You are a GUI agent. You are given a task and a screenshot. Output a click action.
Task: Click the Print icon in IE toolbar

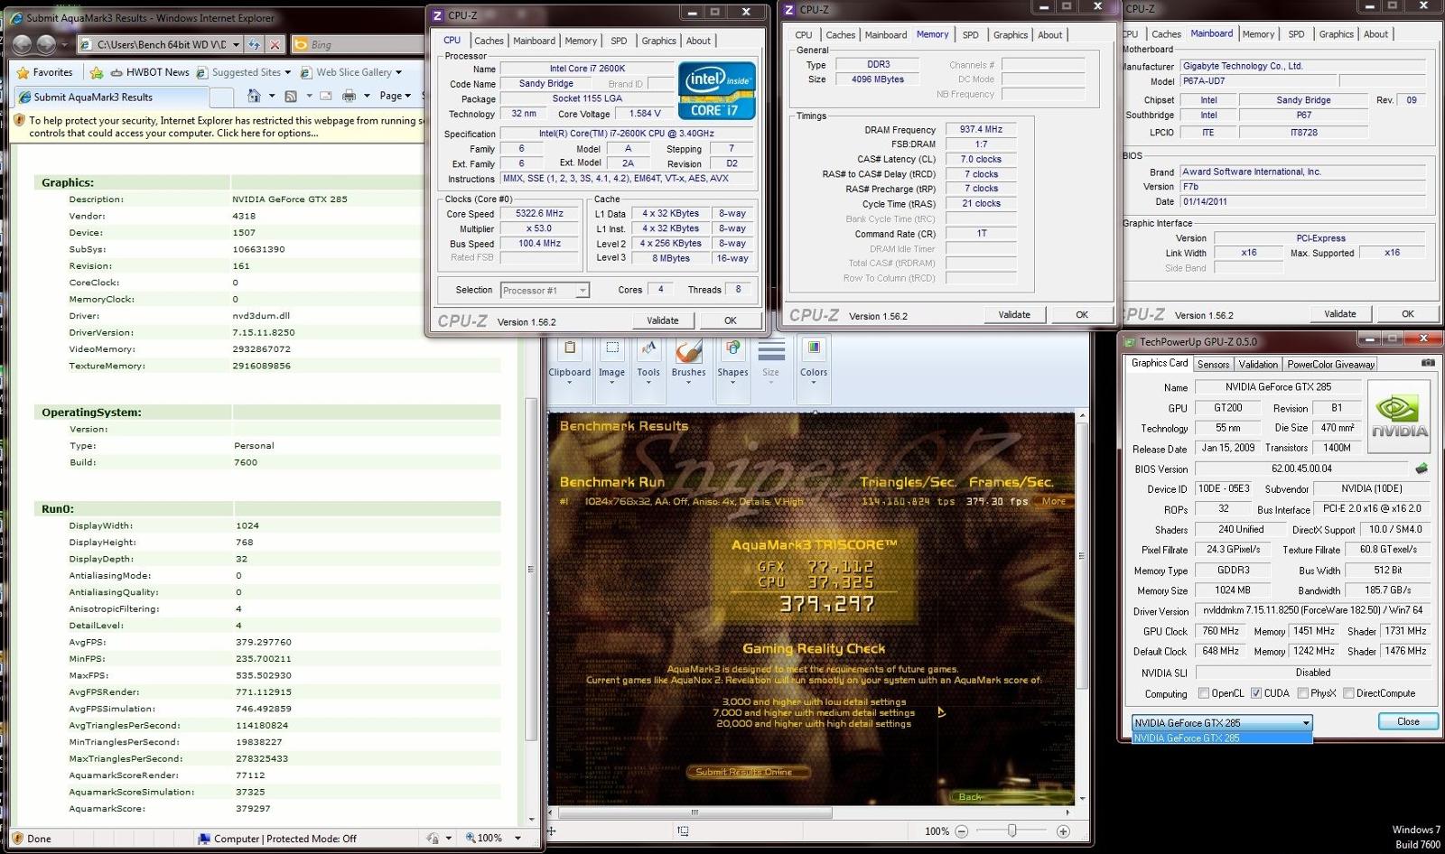tap(349, 96)
